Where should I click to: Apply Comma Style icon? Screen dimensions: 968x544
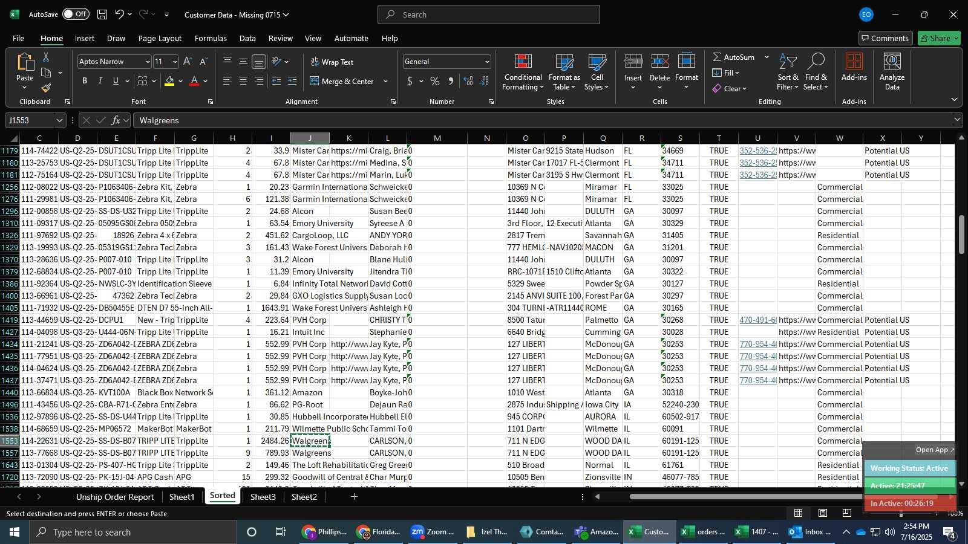point(451,81)
